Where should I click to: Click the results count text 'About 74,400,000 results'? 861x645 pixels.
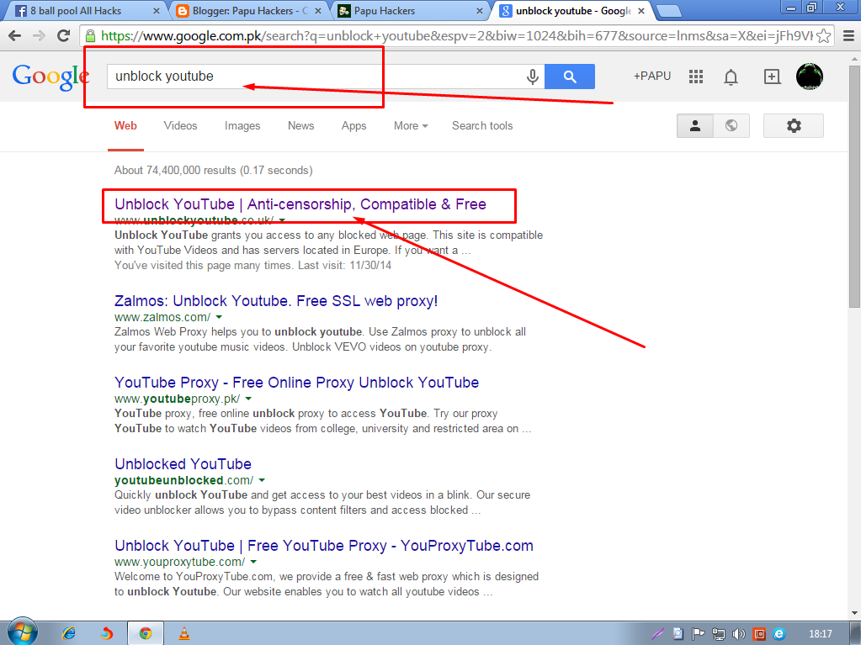click(x=174, y=171)
